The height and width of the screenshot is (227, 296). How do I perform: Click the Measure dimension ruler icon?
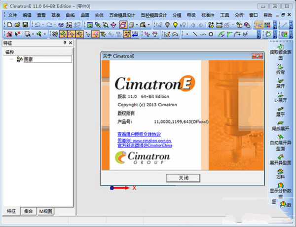pyautogui.click(x=219, y=25)
